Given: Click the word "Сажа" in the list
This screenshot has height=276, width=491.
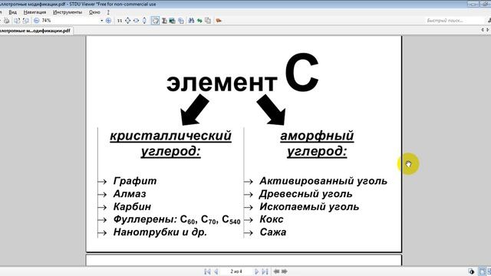Looking at the screenshot, I should click(x=273, y=232).
